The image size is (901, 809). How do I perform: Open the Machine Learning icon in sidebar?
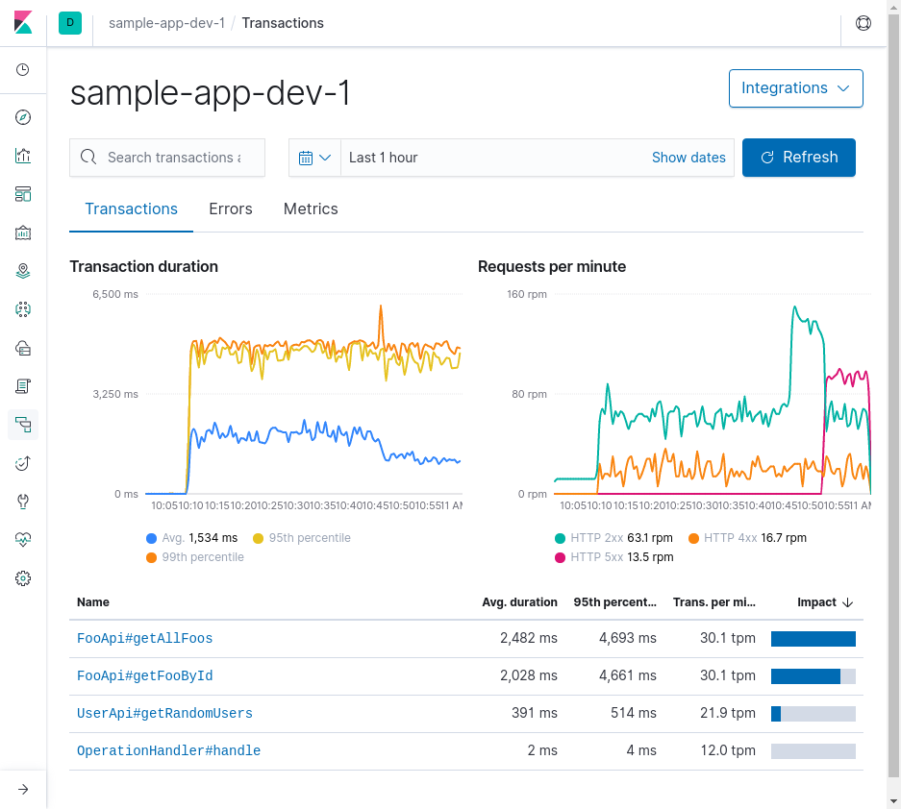(23, 309)
